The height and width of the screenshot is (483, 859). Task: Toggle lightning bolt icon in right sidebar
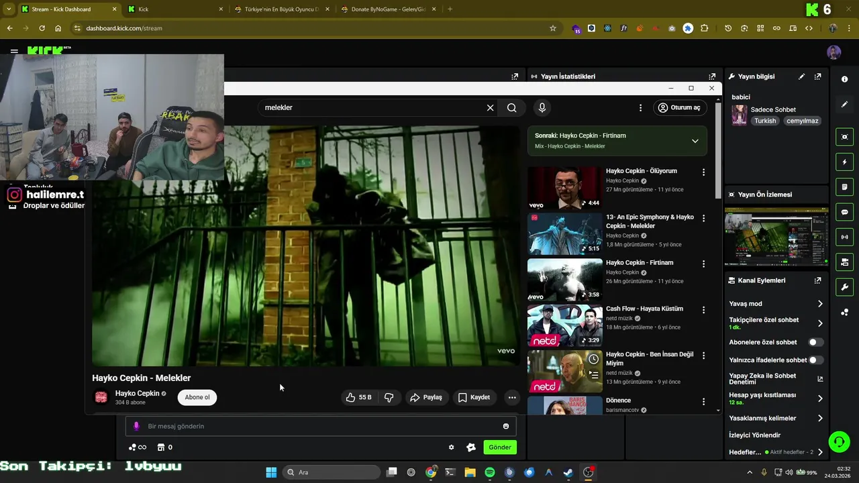[x=844, y=162]
